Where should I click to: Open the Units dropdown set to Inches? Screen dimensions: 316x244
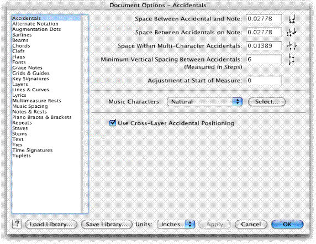(x=176, y=224)
